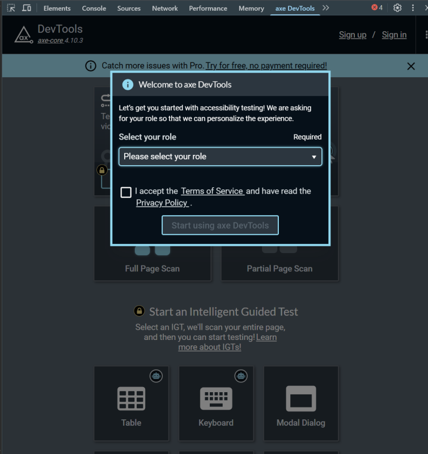Viewport: 428px width, 454px height.
Task: Dismiss the Pro banner with X
Action: (x=411, y=66)
